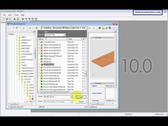Image resolution: width=168 pixels, height=126 pixels.
Task: Open the file Type dropdown at bottom
Action: [71, 102]
